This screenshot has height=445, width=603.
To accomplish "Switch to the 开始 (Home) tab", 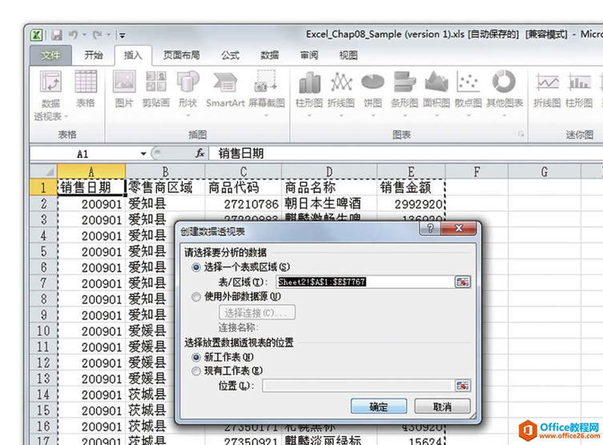I will click(x=94, y=55).
